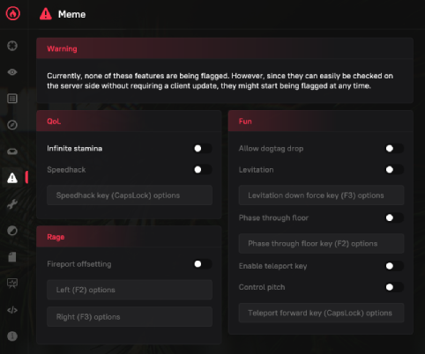Expand Levitation down force key options
Image resolution: width=425 pixels, height=354 pixels.
tap(321, 195)
